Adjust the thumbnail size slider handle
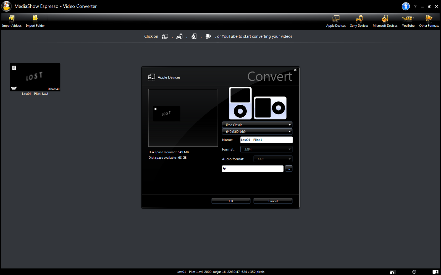Screen dimensions: 441x275 tap(414, 272)
